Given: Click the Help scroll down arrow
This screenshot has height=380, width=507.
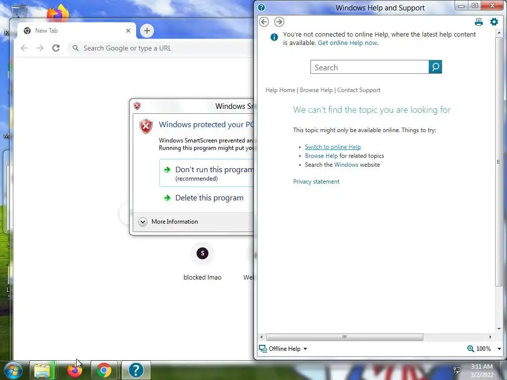Looking at the screenshot, I should point(499,329).
